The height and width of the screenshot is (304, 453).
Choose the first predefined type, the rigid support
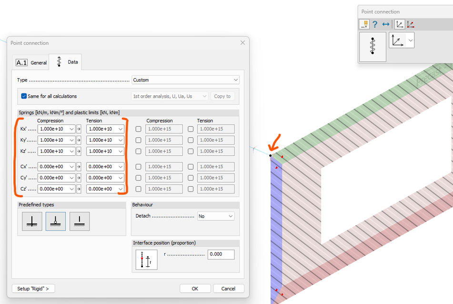32,222
